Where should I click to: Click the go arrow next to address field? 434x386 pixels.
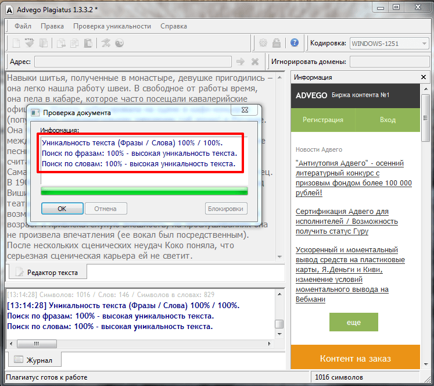(x=241, y=62)
